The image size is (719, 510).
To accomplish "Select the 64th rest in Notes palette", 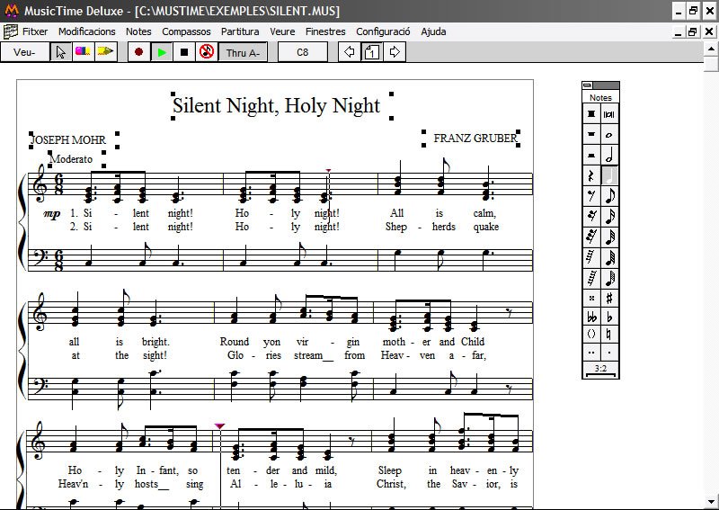I will [x=591, y=257].
